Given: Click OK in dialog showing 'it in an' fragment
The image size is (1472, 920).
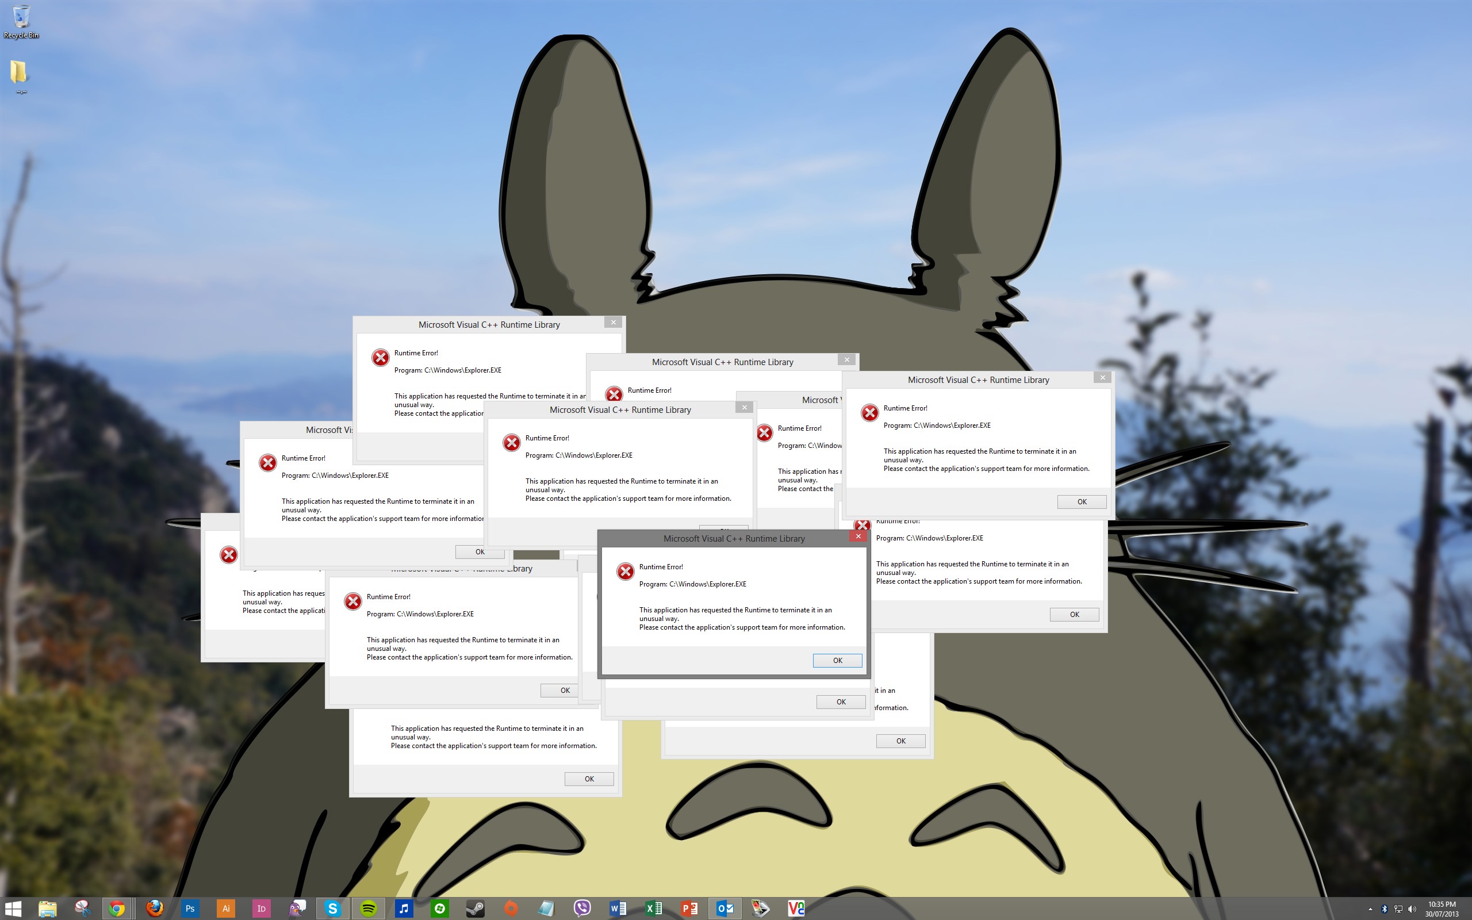Looking at the screenshot, I should point(901,741).
